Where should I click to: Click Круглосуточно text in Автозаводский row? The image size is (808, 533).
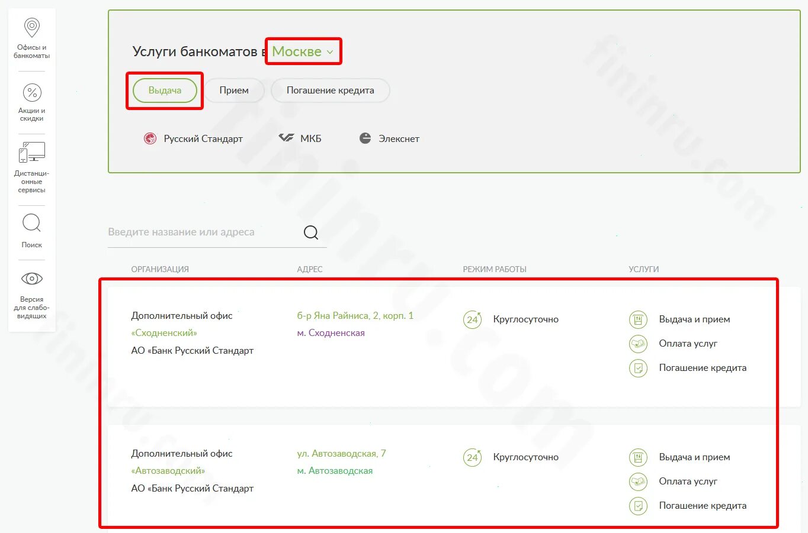[526, 457]
